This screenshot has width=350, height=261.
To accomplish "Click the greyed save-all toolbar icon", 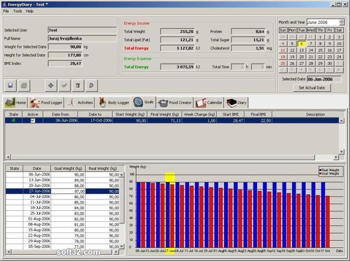I will 24,86.
